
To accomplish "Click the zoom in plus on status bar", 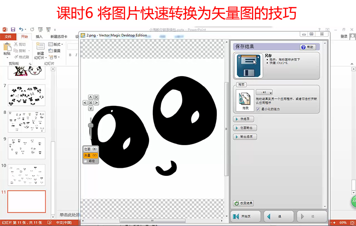I will click(334, 223).
